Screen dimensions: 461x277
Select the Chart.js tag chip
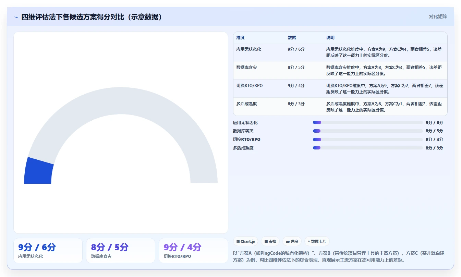[x=246, y=241]
